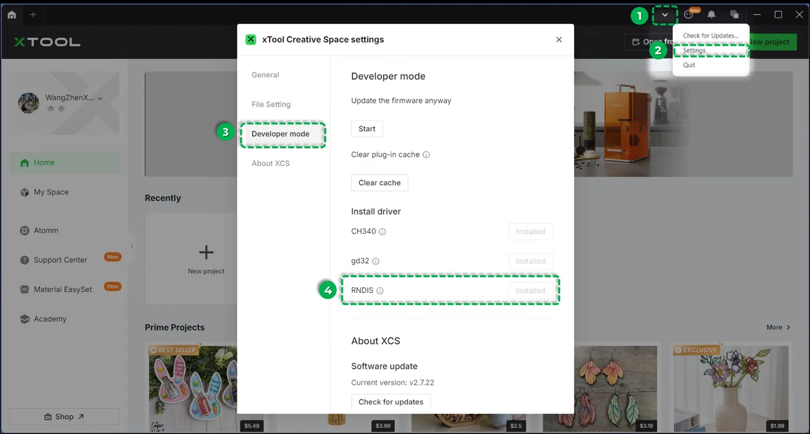Switch to the General settings tab
The image size is (810, 434).
(x=266, y=75)
